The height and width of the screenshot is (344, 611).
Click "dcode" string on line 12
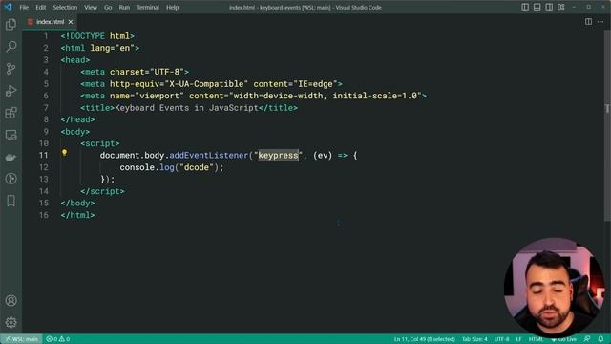click(x=197, y=167)
